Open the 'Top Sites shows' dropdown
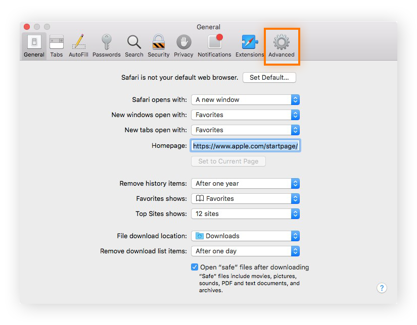The height and width of the screenshot is (325, 417). (246, 214)
